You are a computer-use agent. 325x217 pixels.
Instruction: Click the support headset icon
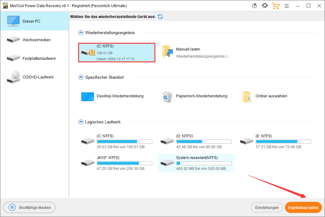[265, 6]
